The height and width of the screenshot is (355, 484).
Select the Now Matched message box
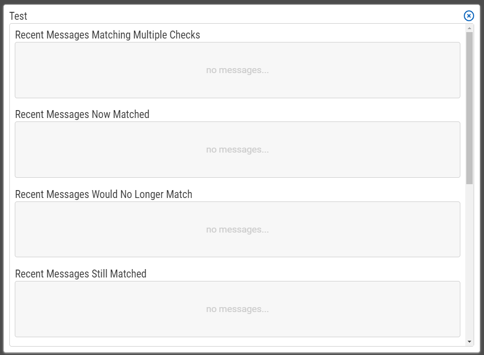tap(238, 150)
